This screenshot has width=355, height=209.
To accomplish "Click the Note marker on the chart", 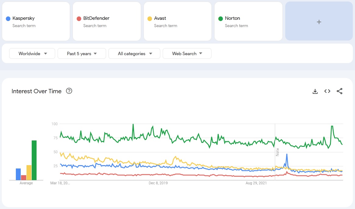I will [277, 152].
